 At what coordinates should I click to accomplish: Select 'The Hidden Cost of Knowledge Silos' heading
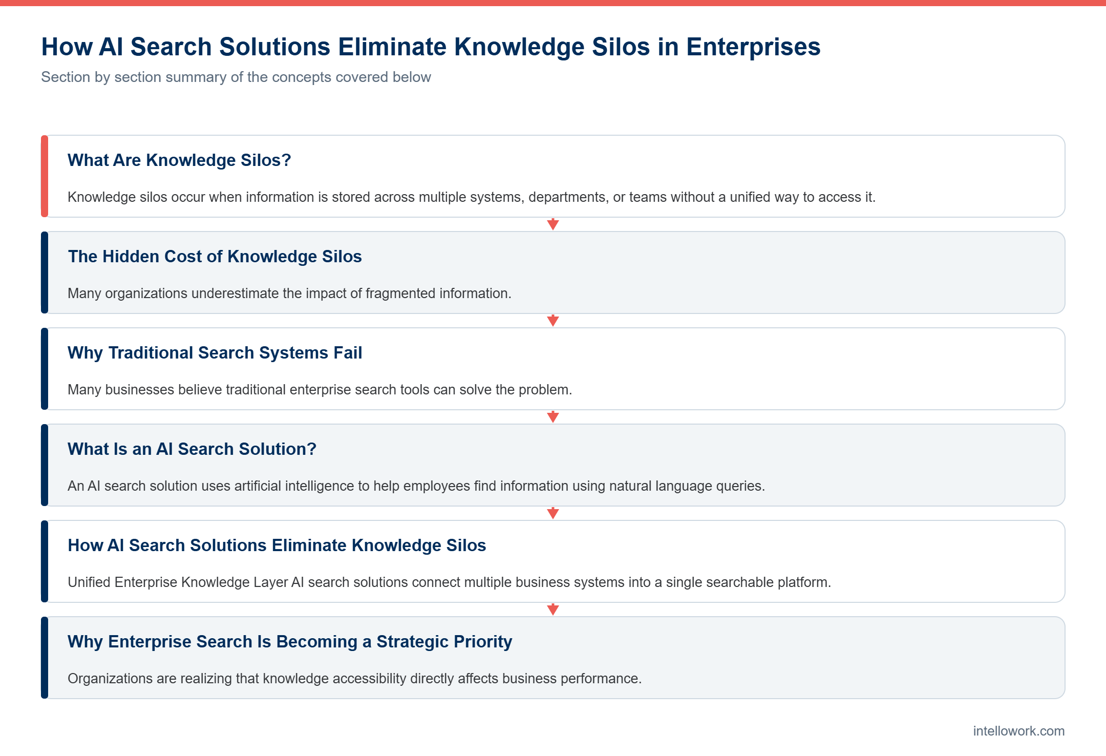(x=215, y=257)
